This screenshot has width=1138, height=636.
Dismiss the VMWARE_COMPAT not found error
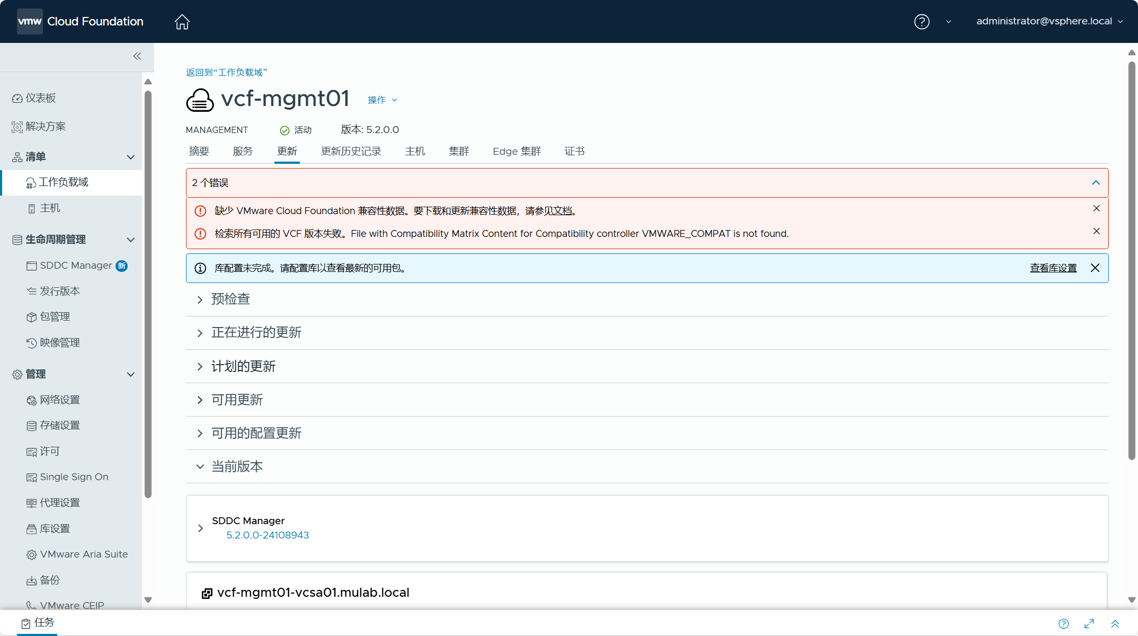(1096, 231)
